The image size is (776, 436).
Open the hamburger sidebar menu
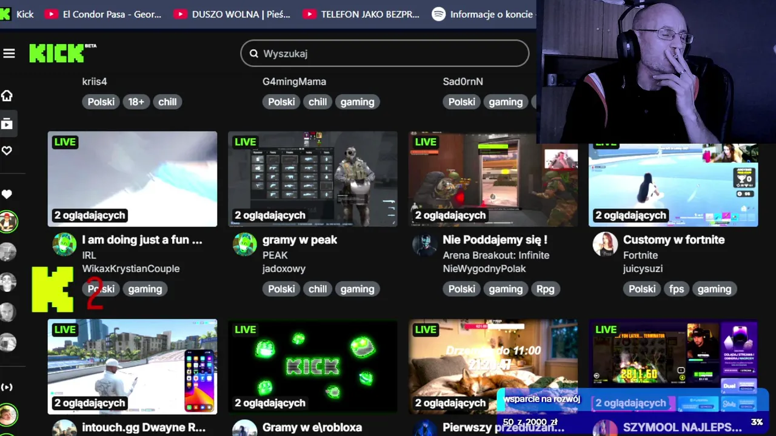pyautogui.click(x=8, y=53)
